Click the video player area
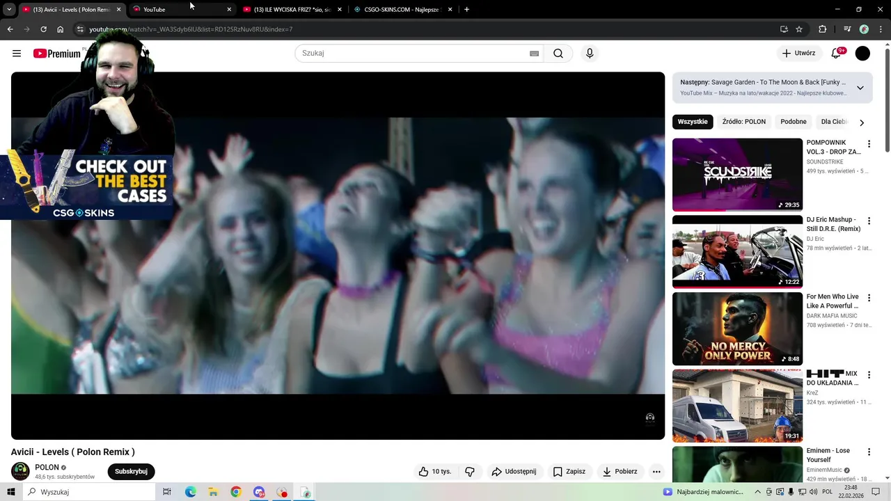This screenshot has height=501, width=891. [338, 255]
